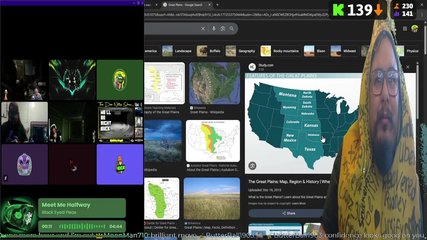Click the green Kick logo overlay
427x240 pixels.
[338, 10]
